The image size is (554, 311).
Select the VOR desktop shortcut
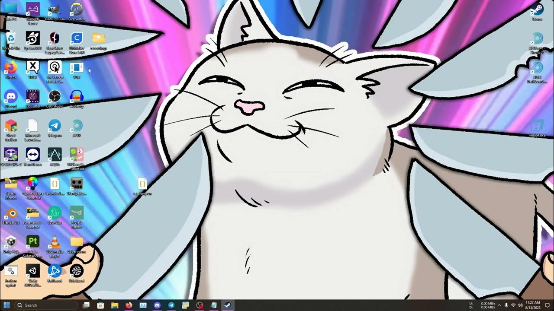[77, 69]
